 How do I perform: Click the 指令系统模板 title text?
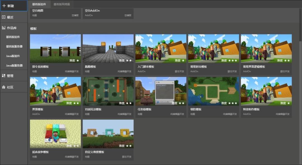[41, 66]
